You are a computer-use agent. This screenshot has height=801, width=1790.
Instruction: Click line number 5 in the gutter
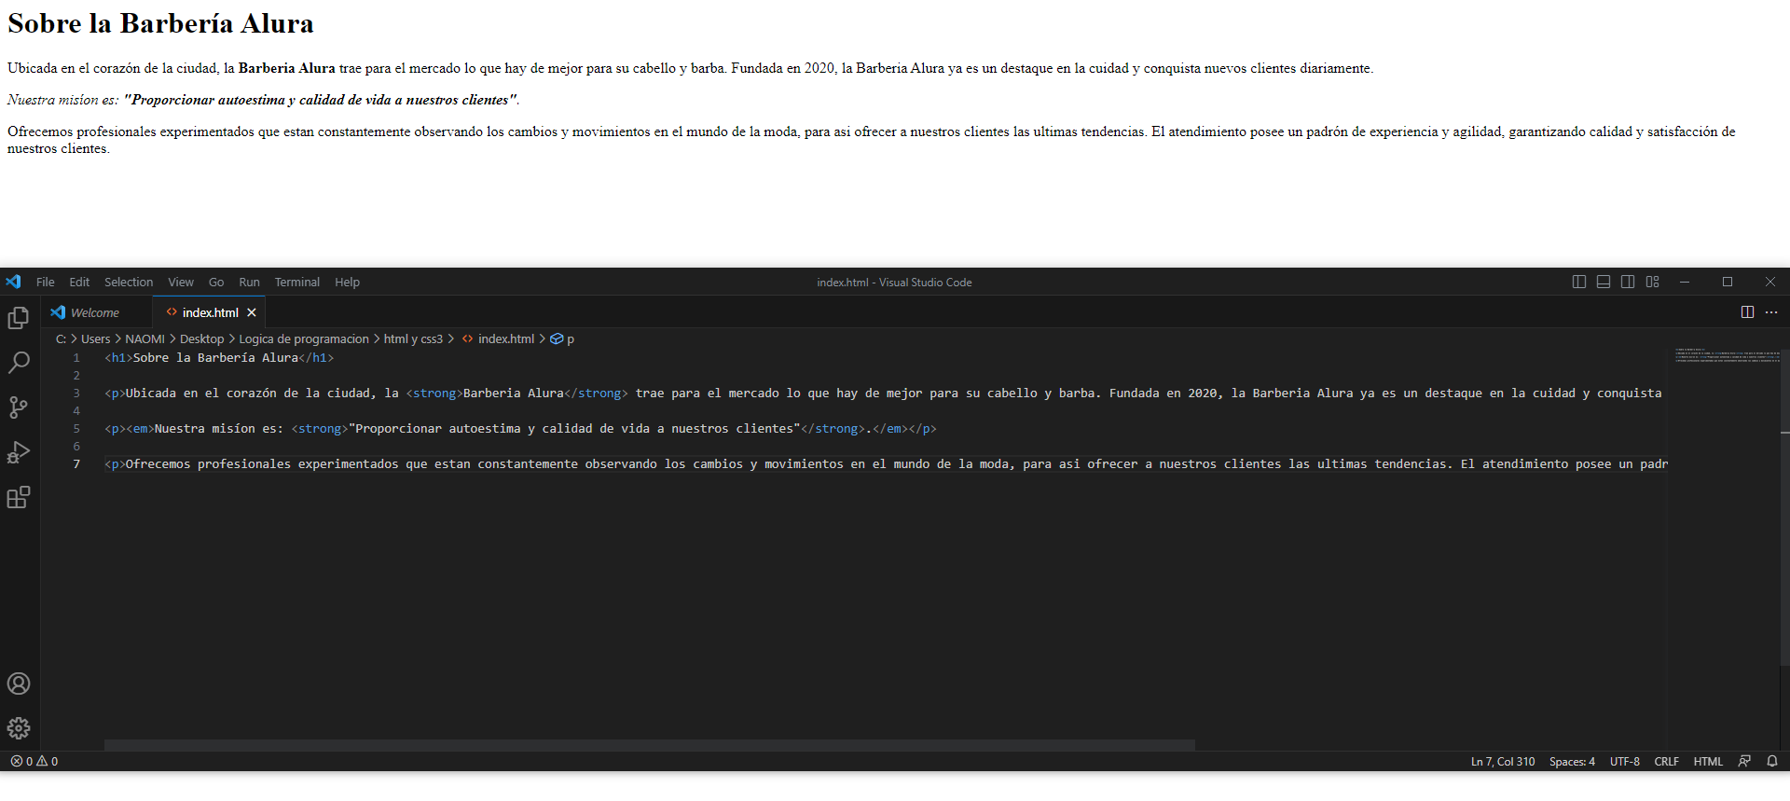(76, 428)
